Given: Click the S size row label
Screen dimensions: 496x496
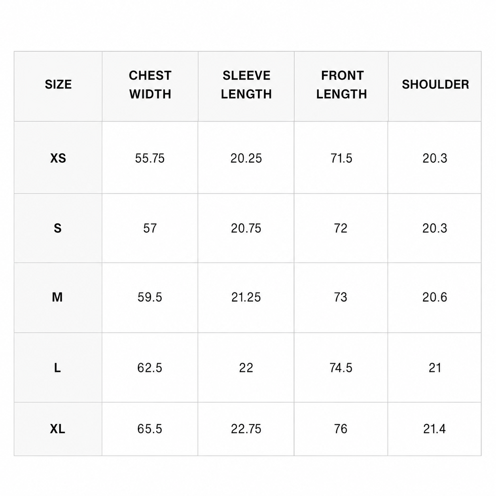Looking at the screenshot, I should pos(58,228).
